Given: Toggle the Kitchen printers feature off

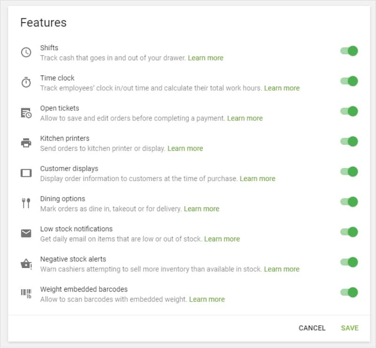Looking at the screenshot, I should [349, 142].
